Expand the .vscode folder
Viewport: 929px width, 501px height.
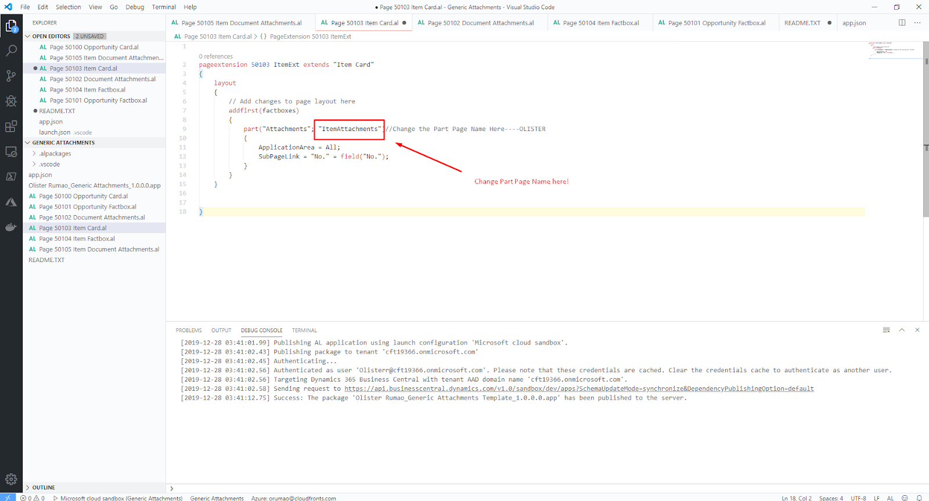34,164
